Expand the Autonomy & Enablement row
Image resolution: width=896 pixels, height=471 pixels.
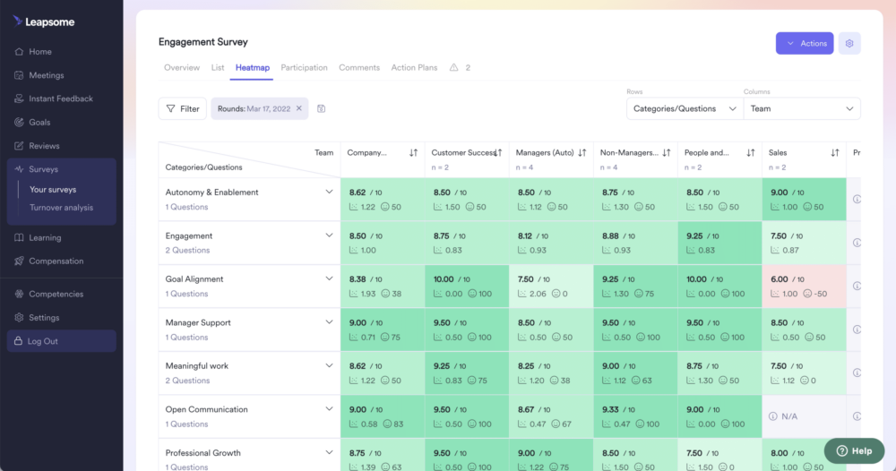coord(329,192)
